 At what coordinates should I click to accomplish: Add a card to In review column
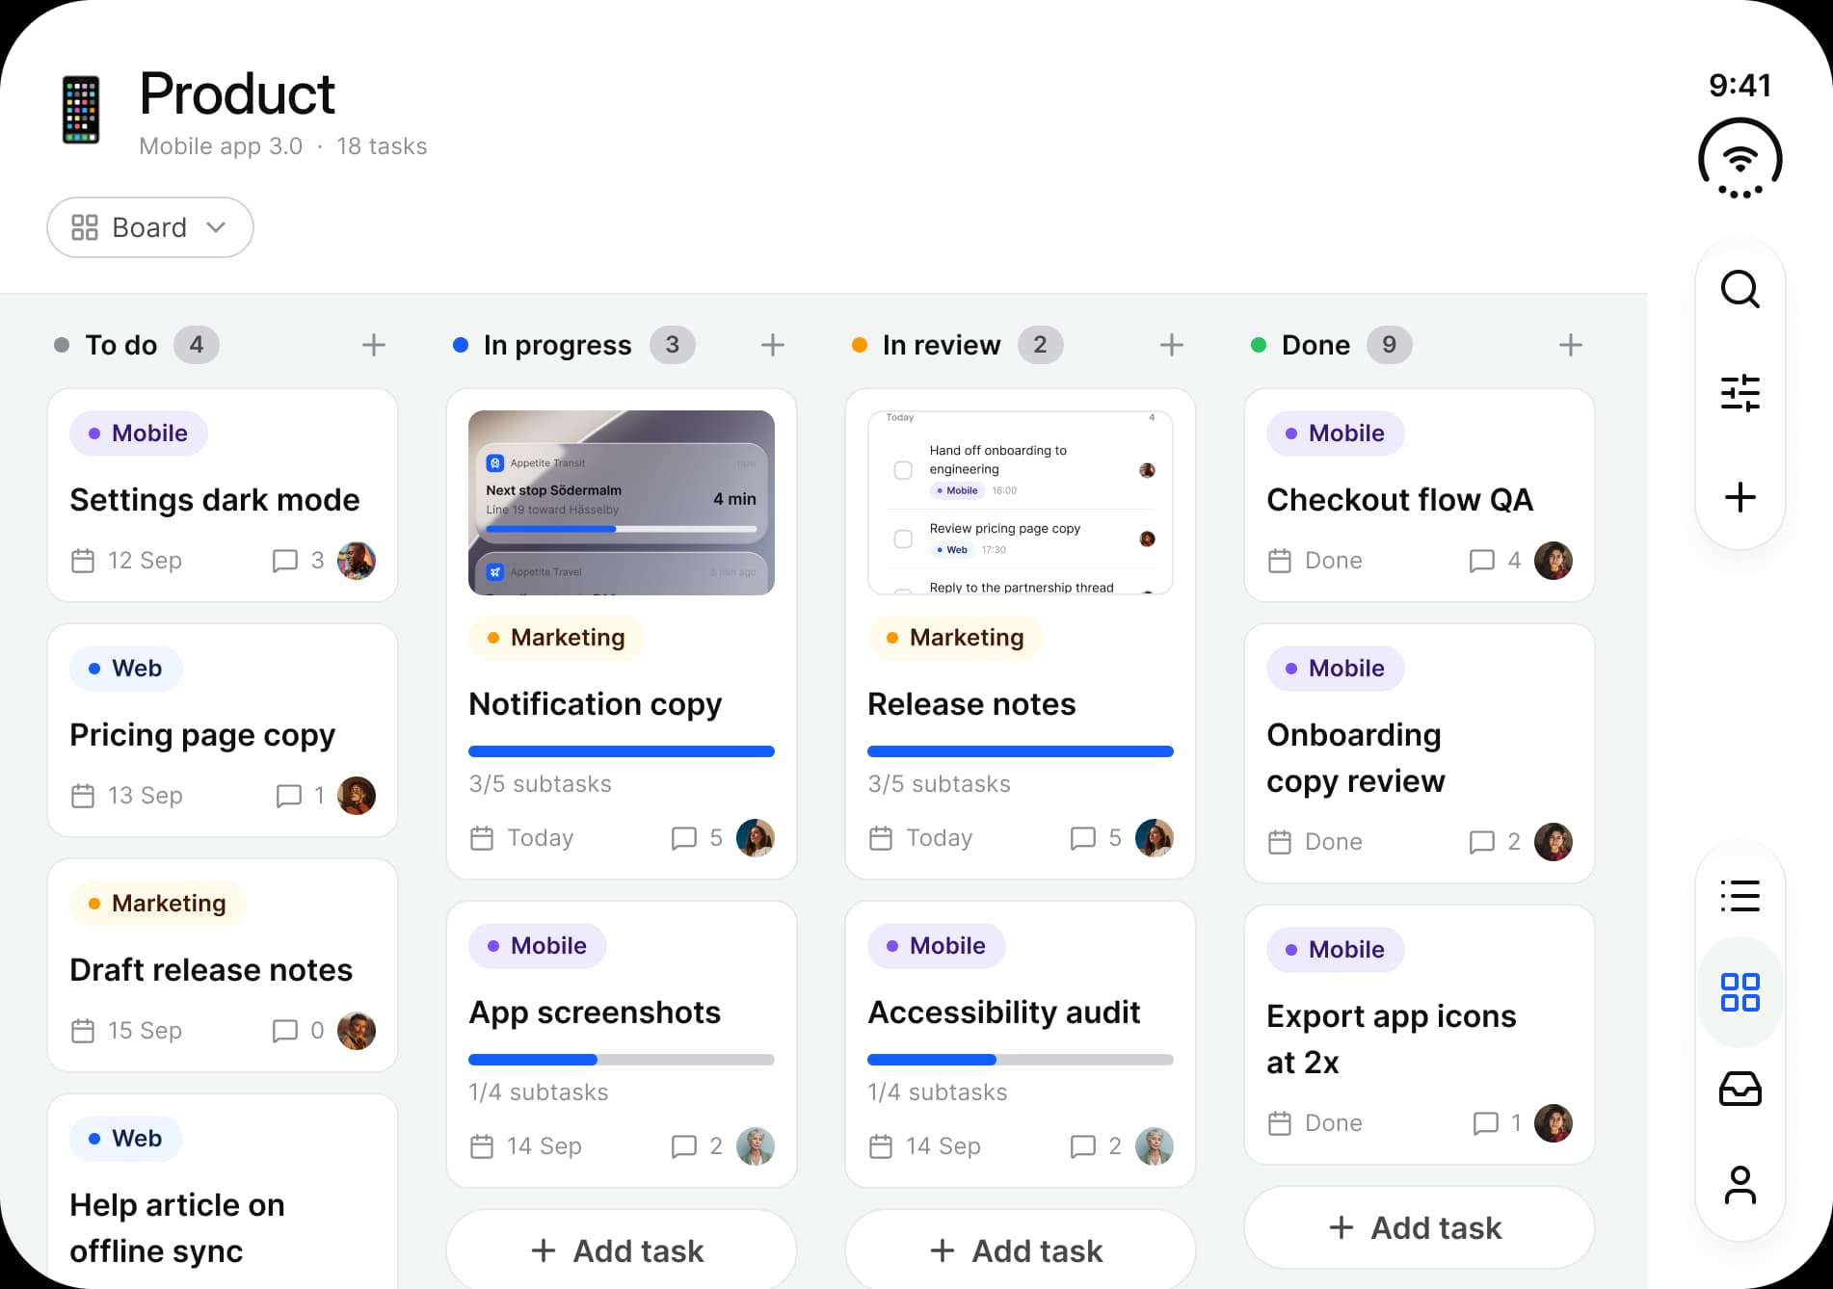[1172, 345]
